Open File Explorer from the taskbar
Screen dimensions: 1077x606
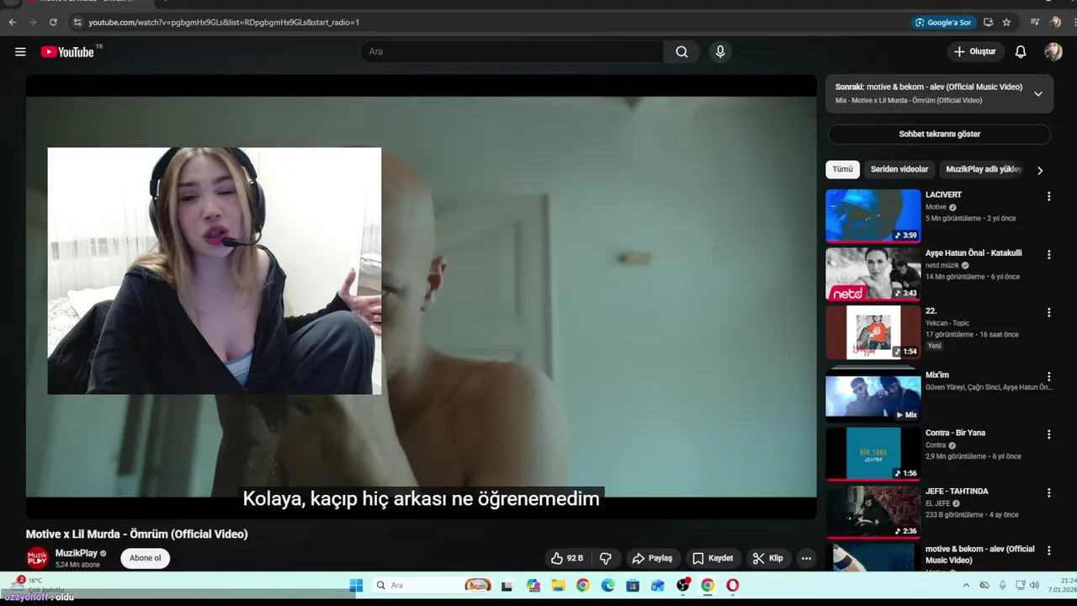[558, 585]
